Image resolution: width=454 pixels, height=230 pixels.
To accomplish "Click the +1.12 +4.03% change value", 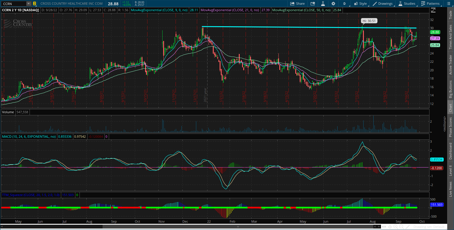I will pos(126,4).
